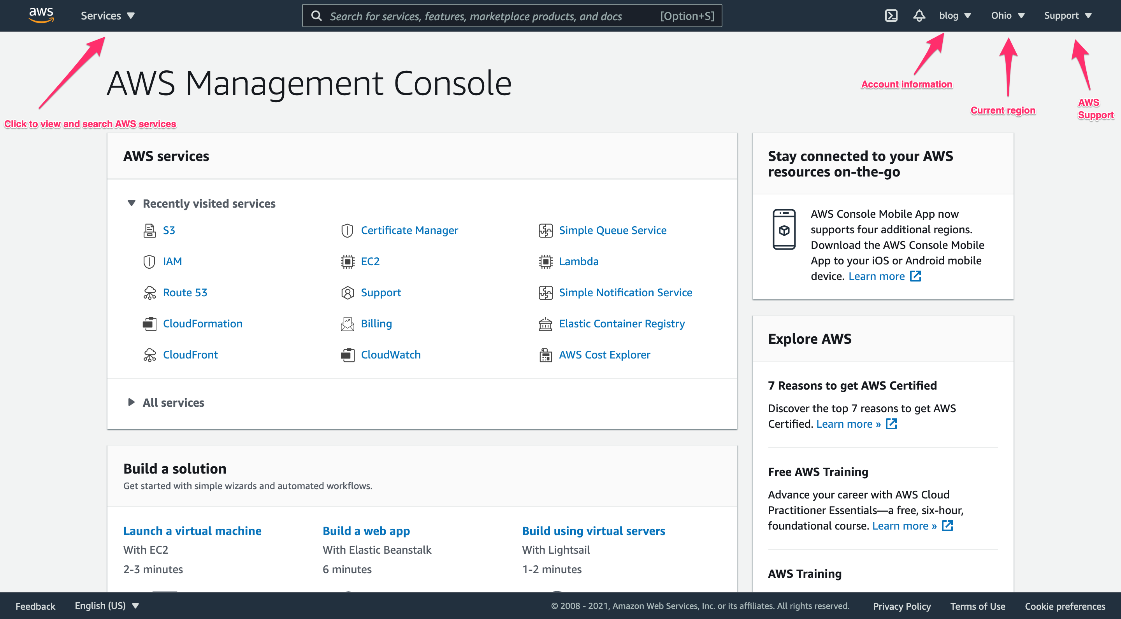Image resolution: width=1121 pixels, height=619 pixels.
Task: Click the Support service icon
Action: [347, 292]
